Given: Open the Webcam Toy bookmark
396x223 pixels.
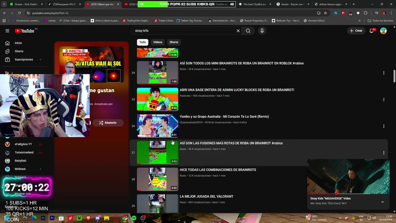Looking at the screenshot, I should pyautogui.click(x=286, y=20).
